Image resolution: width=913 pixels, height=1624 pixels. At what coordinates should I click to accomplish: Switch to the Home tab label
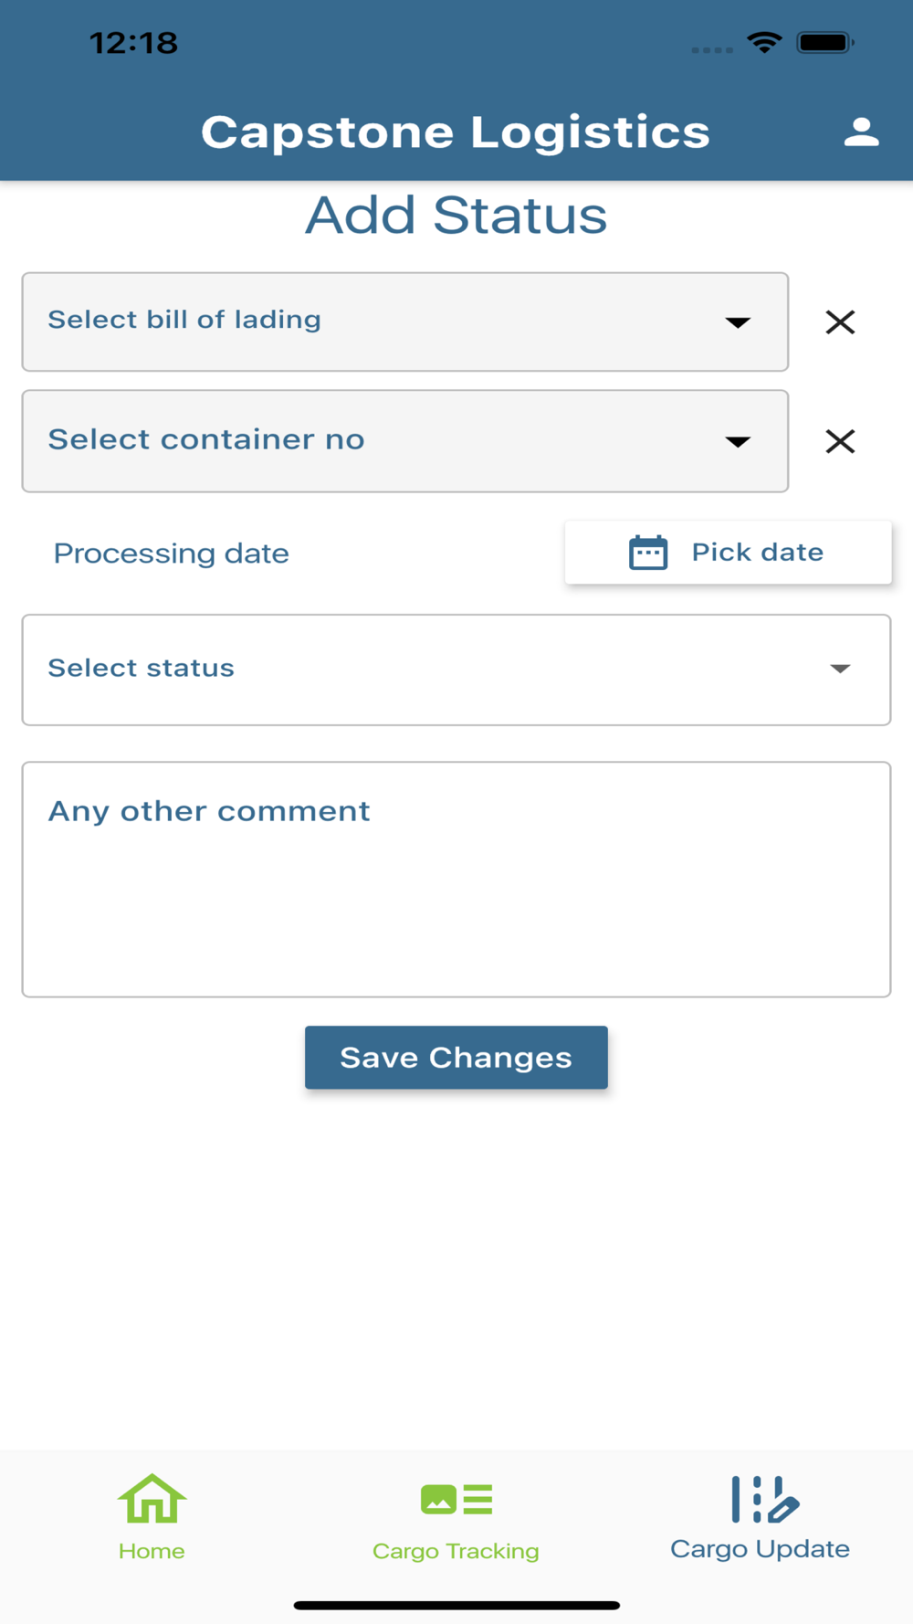pos(152,1551)
